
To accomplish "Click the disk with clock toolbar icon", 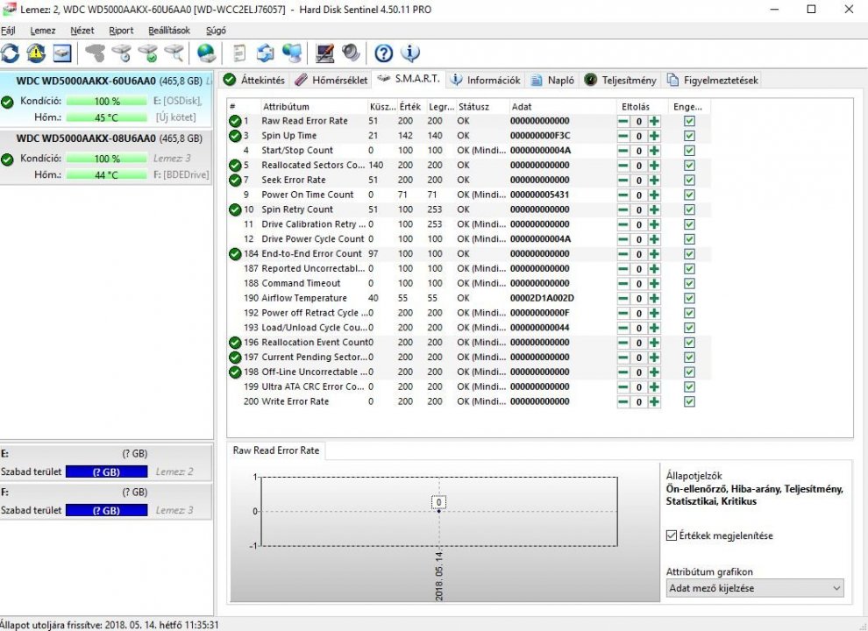I will coord(122,53).
